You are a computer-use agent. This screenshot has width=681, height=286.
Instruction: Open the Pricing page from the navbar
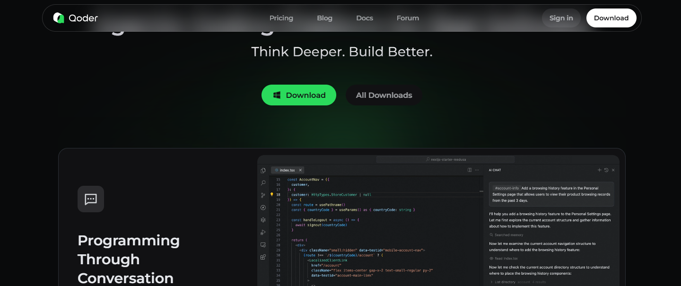pos(281,18)
